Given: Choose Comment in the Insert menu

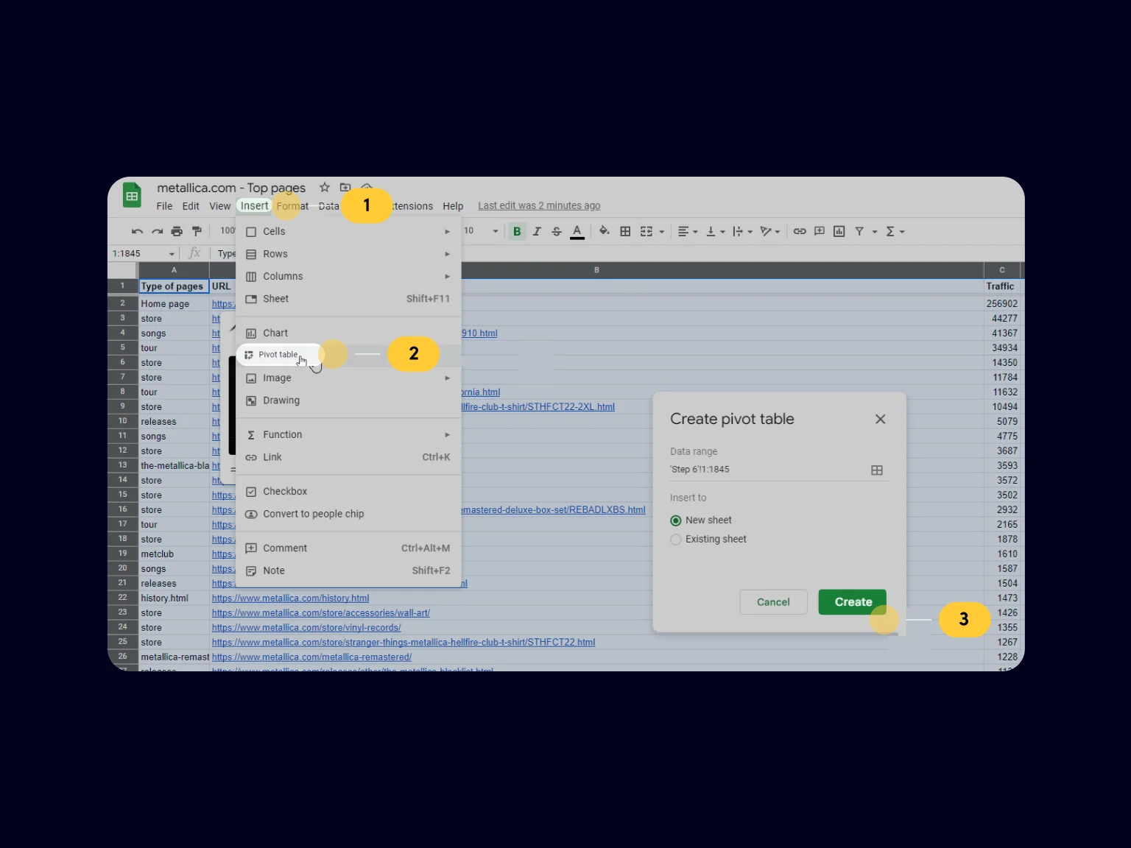Looking at the screenshot, I should pyautogui.click(x=348, y=548).
